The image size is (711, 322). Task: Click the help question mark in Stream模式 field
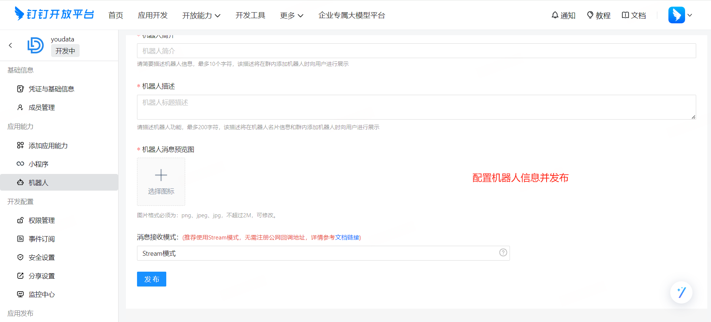click(x=503, y=252)
